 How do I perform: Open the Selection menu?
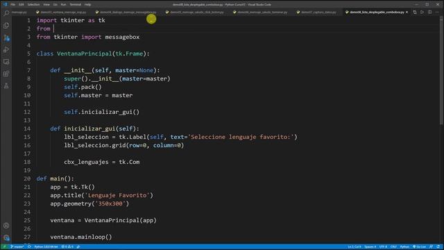click(33, 5)
